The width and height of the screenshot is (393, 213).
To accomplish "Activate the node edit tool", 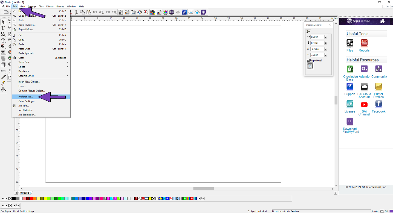I will point(3,46).
